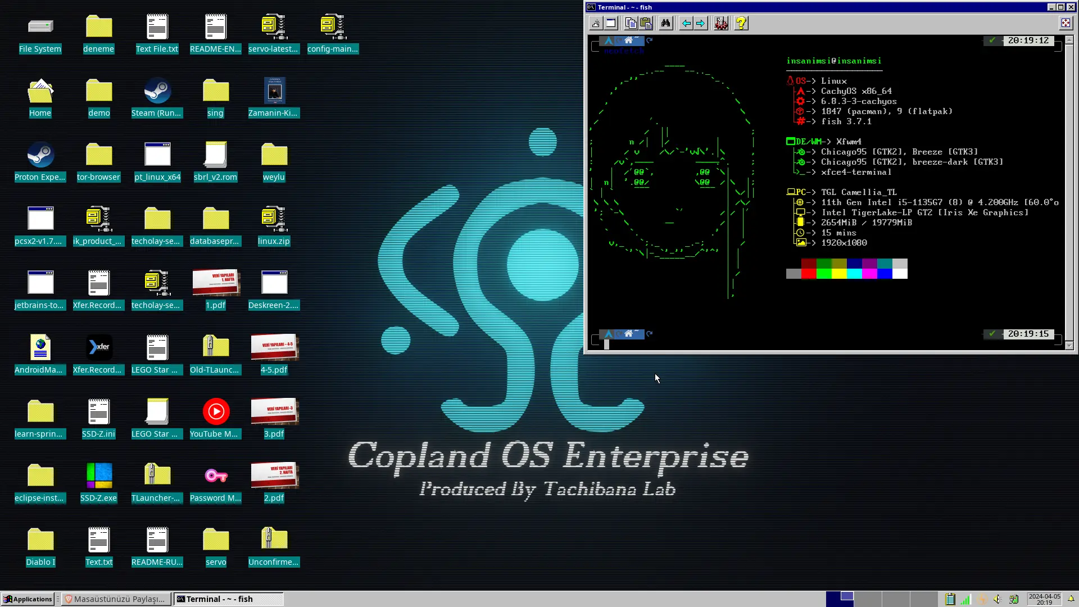This screenshot has height=607, width=1079.
Task: Select the pt_linux_x64 executable icon
Action: click(157, 162)
